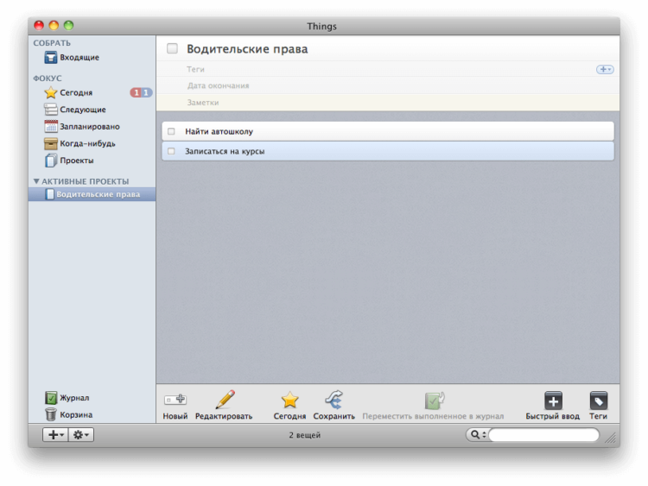The width and height of the screenshot is (648, 486).
Task: Open the Проекты icon in sidebar
Action: pos(50,161)
